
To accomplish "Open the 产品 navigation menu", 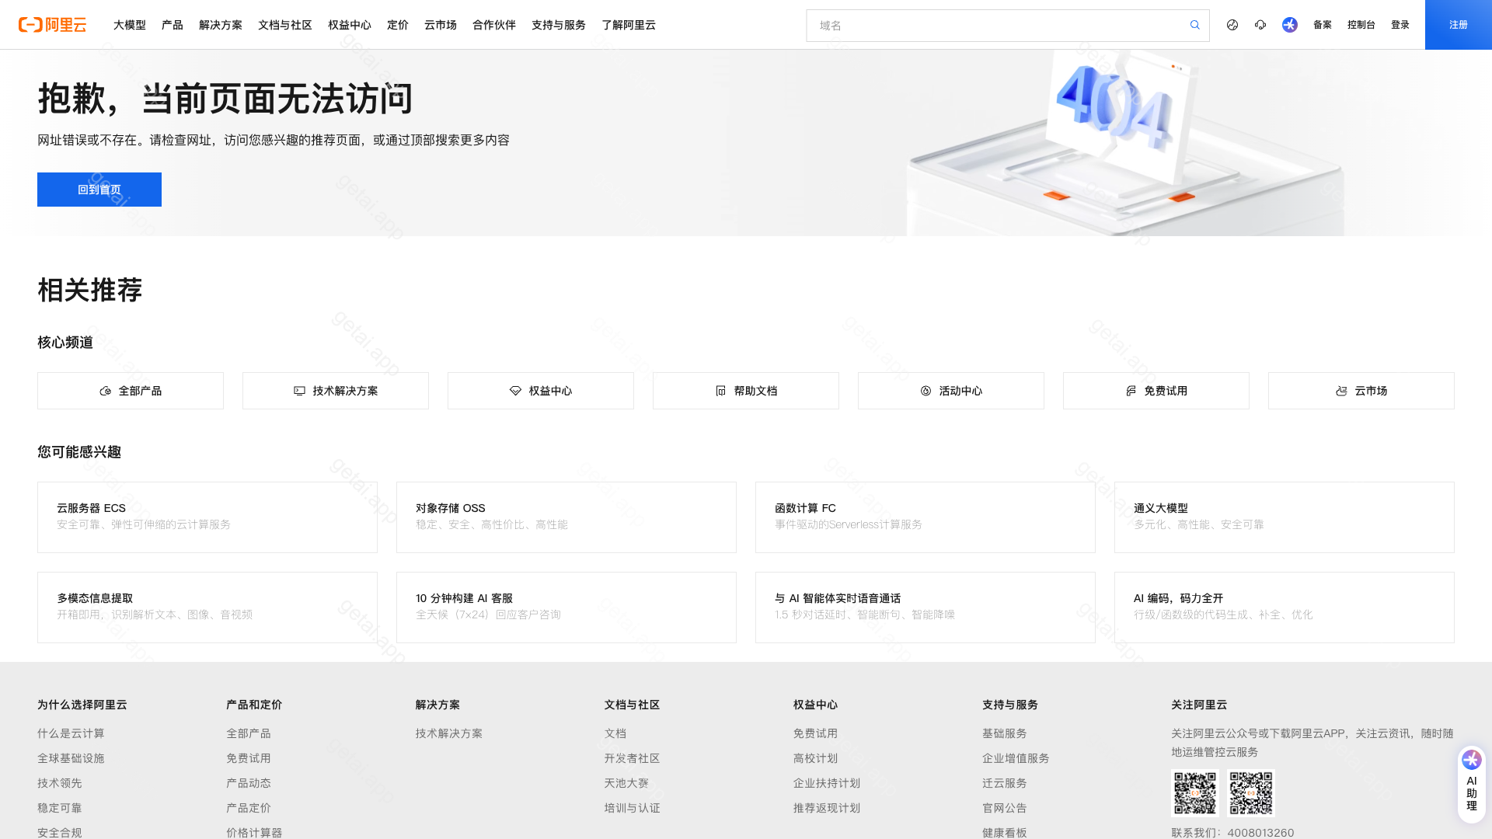I will click(x=173, y=25).
